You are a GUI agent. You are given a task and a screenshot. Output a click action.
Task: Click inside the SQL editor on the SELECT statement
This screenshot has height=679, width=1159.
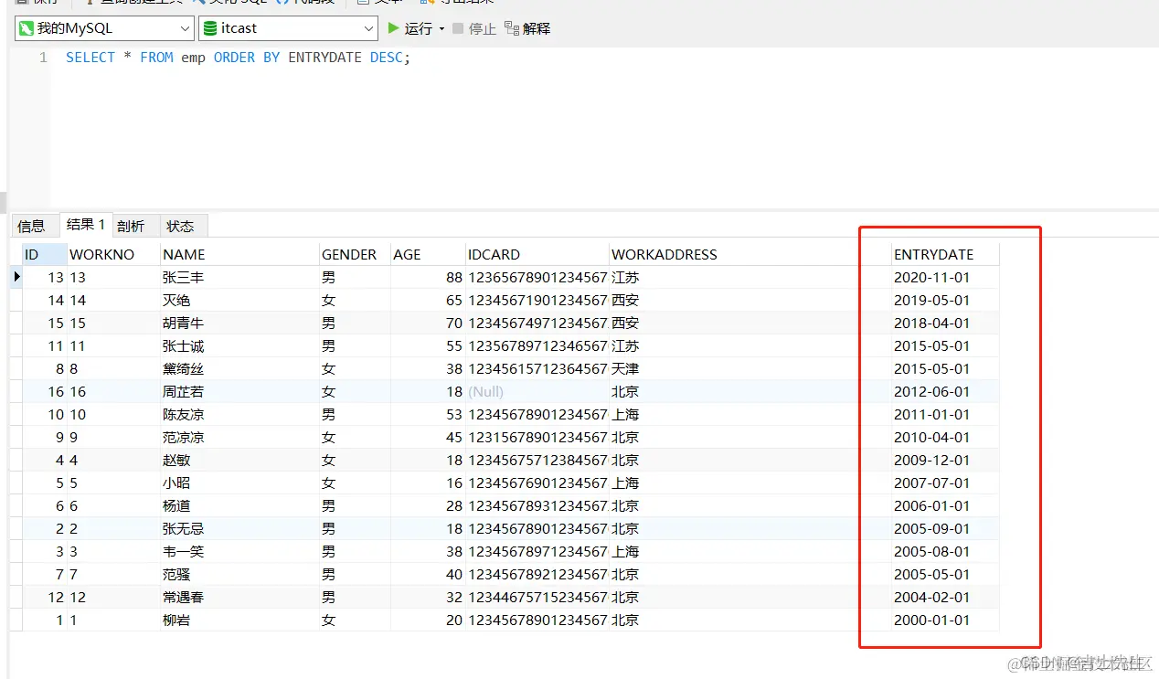(239, 58)
